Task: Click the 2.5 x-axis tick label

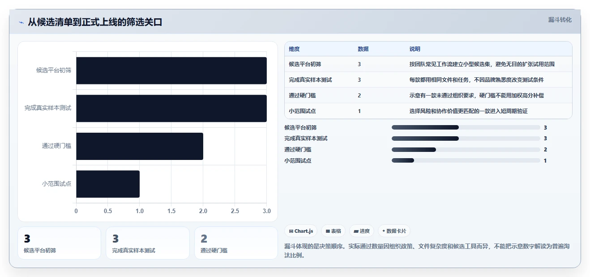Action: 235,211
